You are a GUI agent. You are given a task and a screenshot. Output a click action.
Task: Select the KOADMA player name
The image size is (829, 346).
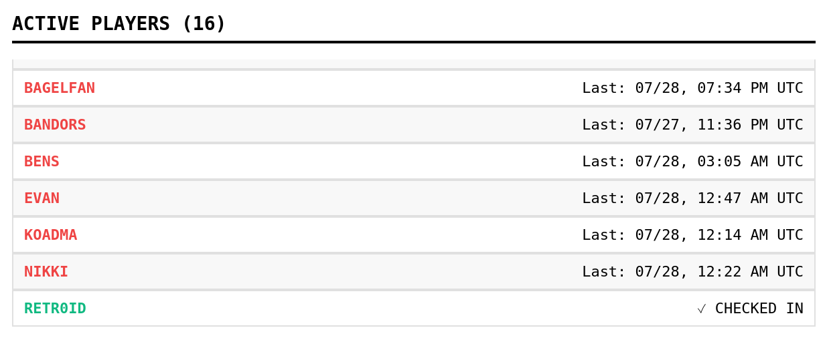pos(51,235)
